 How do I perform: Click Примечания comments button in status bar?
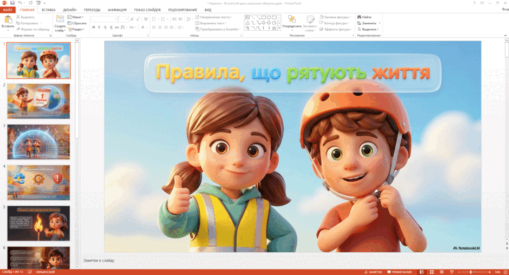400,272
